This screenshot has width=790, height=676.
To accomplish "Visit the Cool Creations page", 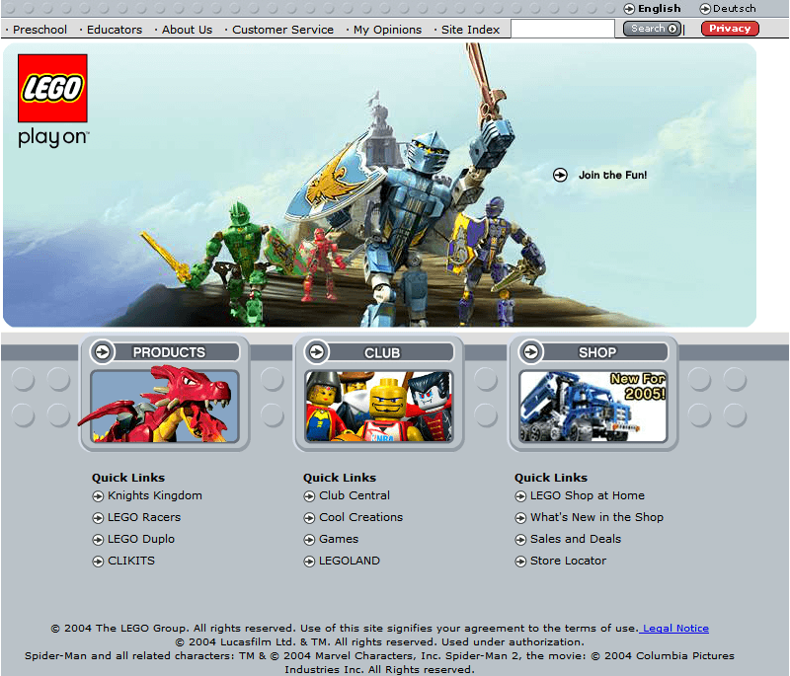I will pyautogui.click(x=360, y=517).
